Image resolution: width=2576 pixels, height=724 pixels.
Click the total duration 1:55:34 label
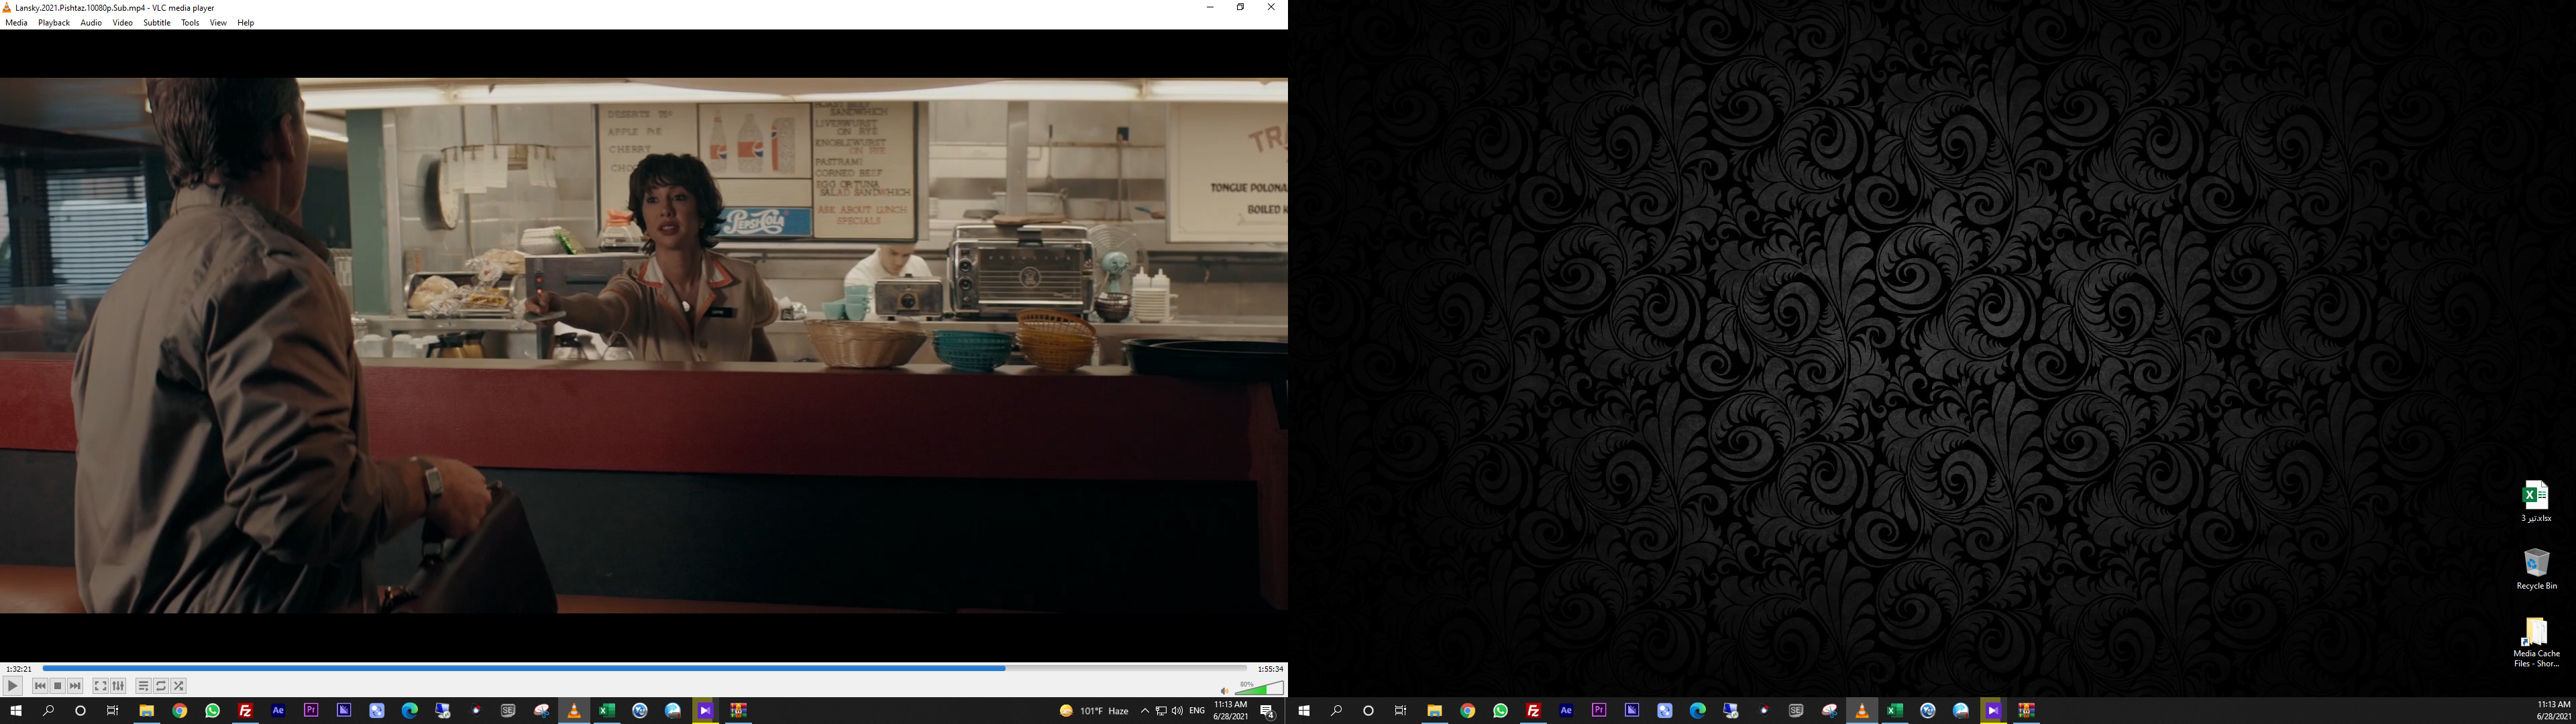coord(1270,669)
